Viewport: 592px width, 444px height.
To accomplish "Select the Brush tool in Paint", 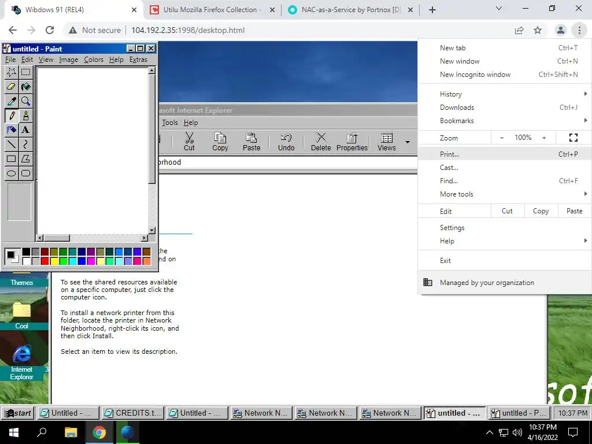I will [25, 115].
